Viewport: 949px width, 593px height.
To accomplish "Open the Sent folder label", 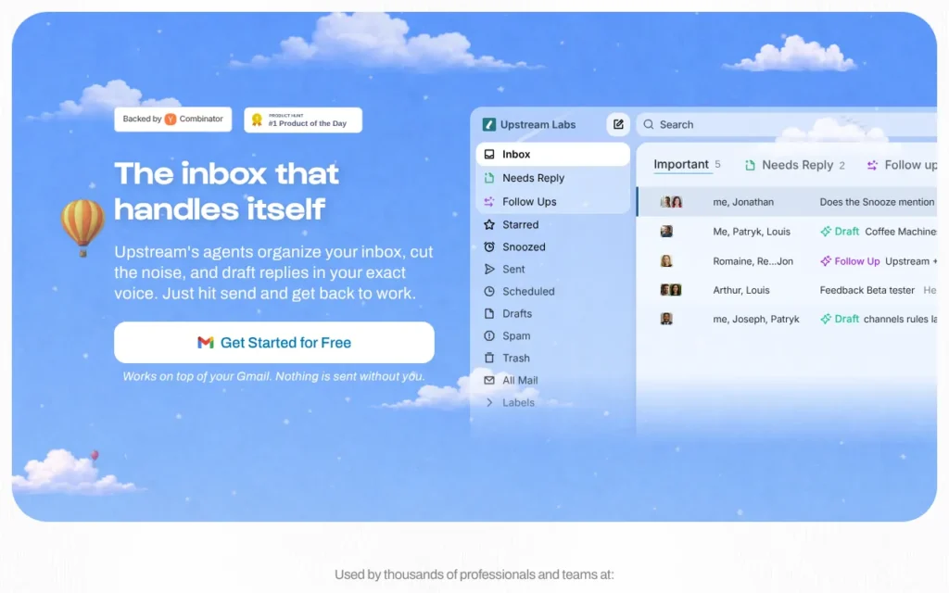I will [x=513, y=270].
